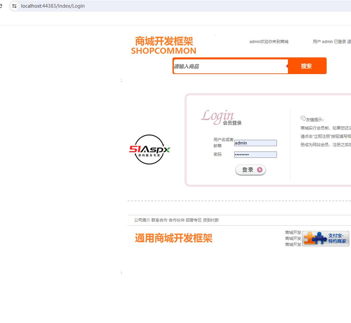Image resolution: width=351 pixels, height=323 pixels.
Task: Click the 支付宝-特约商家 badge
Action: coord(326,239)
